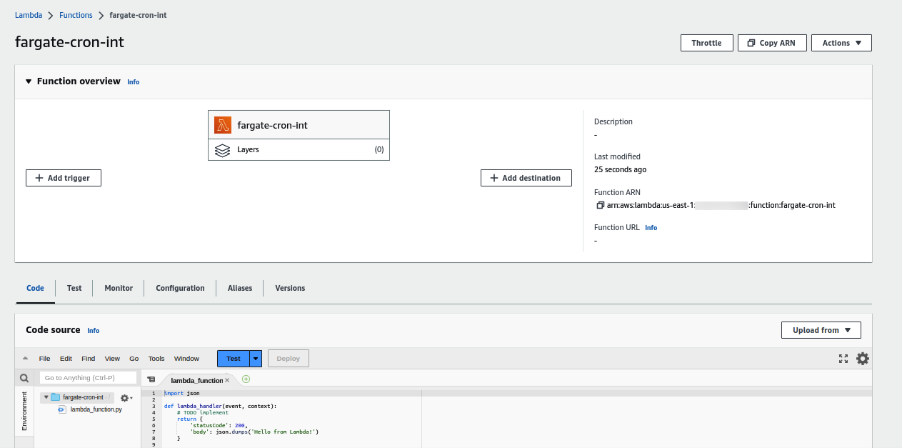Image resolution: width=902 pixels, height=448 pixels.
Task: Open the Actions dropdown
Action: click(x=841, y=43)
